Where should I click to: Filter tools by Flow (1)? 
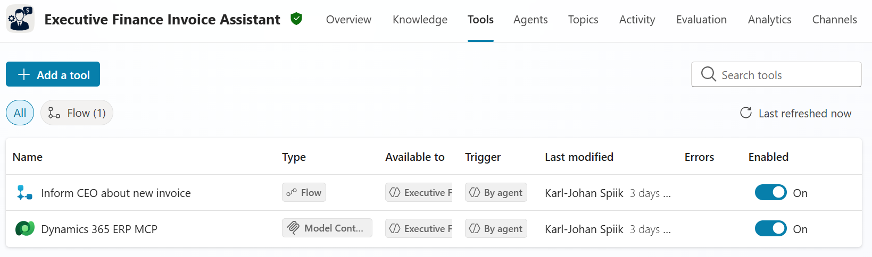(x=77, y=113)
